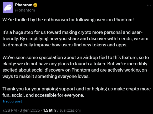The height and width of the screenshot is (114, 153).
Task: Click the gold verified badge beside Phantom
Action: pos(35,5)
